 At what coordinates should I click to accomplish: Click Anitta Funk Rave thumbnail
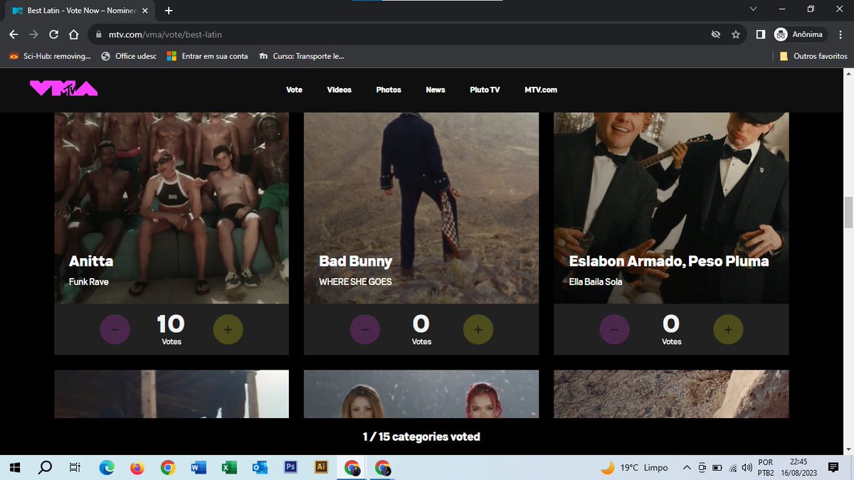[x=172, y=208]
